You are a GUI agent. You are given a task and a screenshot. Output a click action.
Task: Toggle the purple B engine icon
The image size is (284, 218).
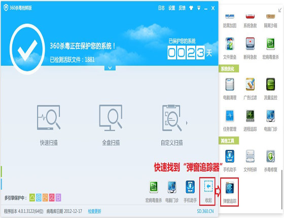click(58, 198)
